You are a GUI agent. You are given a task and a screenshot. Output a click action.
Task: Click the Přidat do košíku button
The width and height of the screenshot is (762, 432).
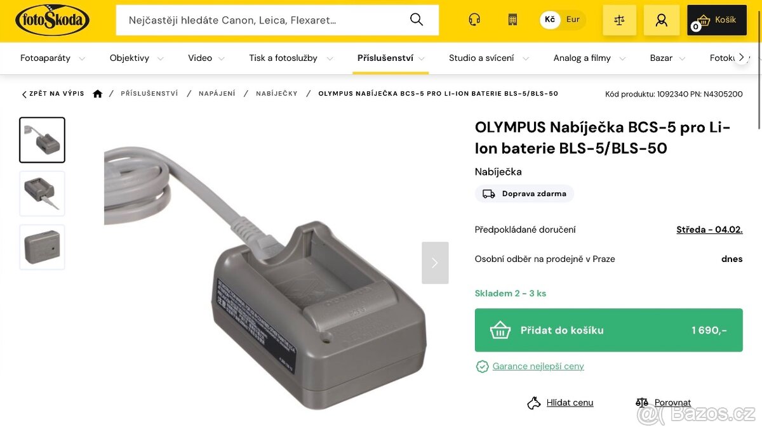click(608, 330)
